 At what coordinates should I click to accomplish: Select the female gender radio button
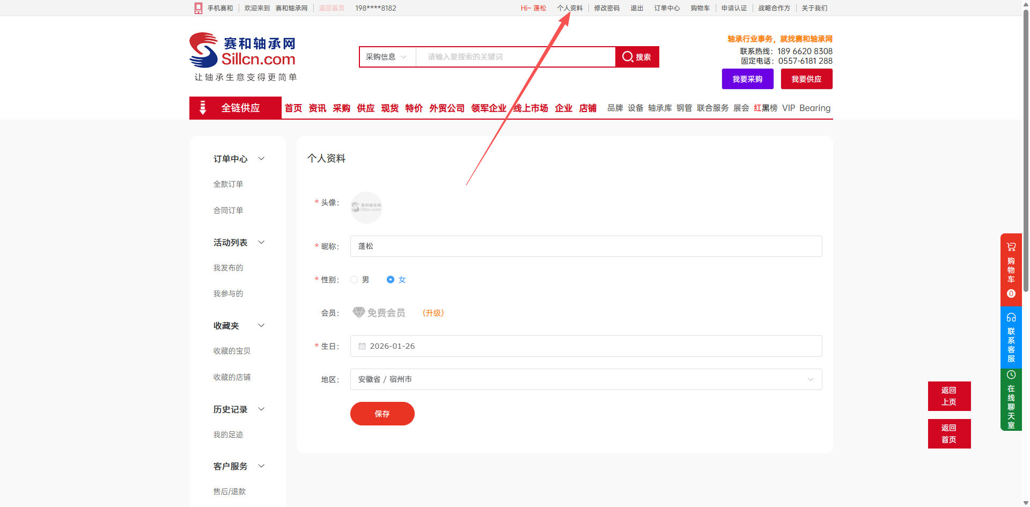(391, 280)
